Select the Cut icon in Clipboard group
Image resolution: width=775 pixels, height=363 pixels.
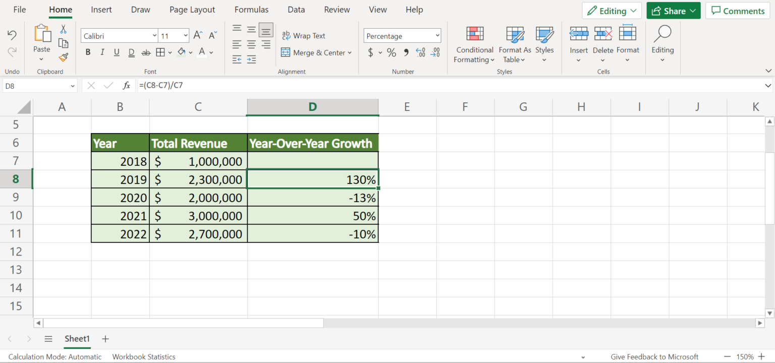pyautogui.click(x=63, y=29)
